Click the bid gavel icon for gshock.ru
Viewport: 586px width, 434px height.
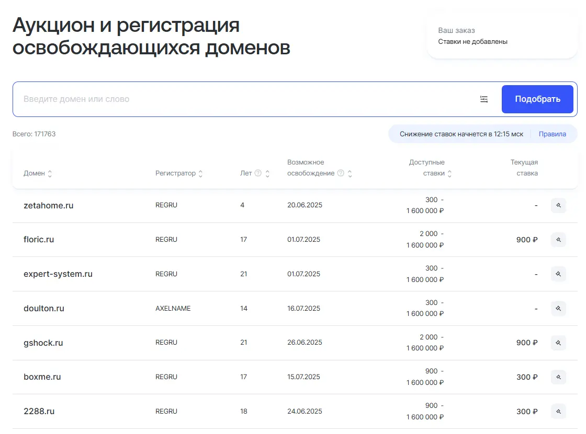coord(558,343)
